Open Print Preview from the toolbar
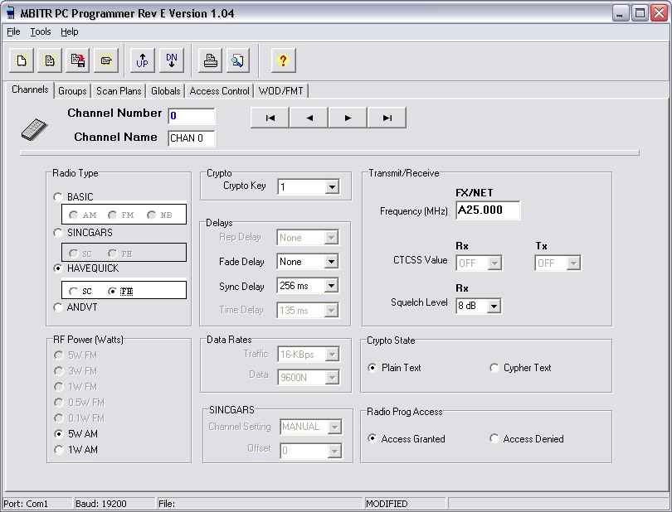 (x=238, y=60)
